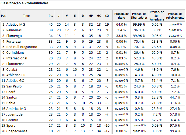Click the Probab. de Libertadores header
This screenshot has height=135, width=186.
pyautogui.click(x=139, y=16)
